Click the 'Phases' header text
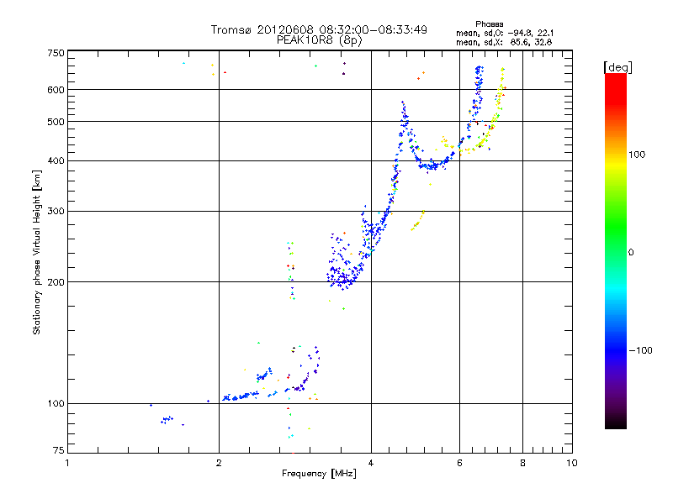Viewport: 673px width, 504px height. pyautogui.click(x=490, y=24)
